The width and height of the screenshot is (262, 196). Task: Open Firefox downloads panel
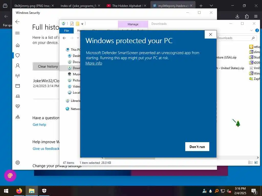coord(237,16)
